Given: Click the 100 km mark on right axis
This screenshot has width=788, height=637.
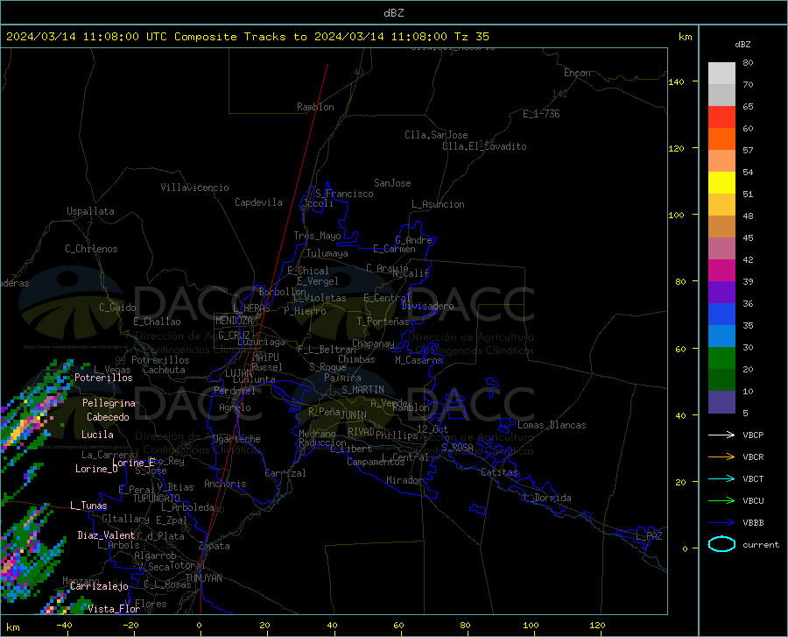Looking at the screenshot, I should 677,215.
